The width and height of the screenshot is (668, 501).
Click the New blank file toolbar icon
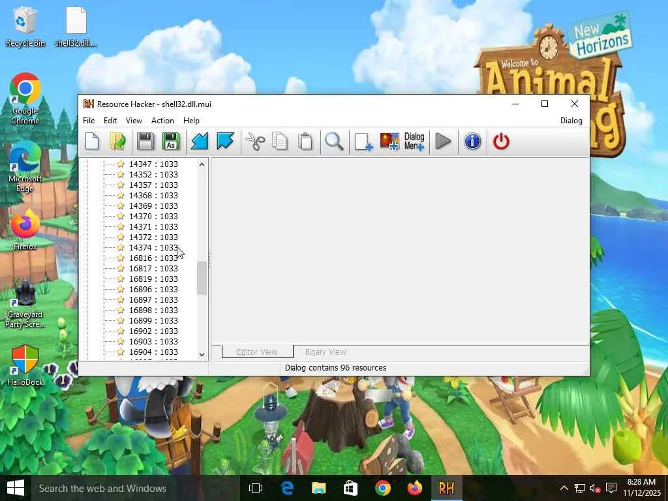coord(92,142)
